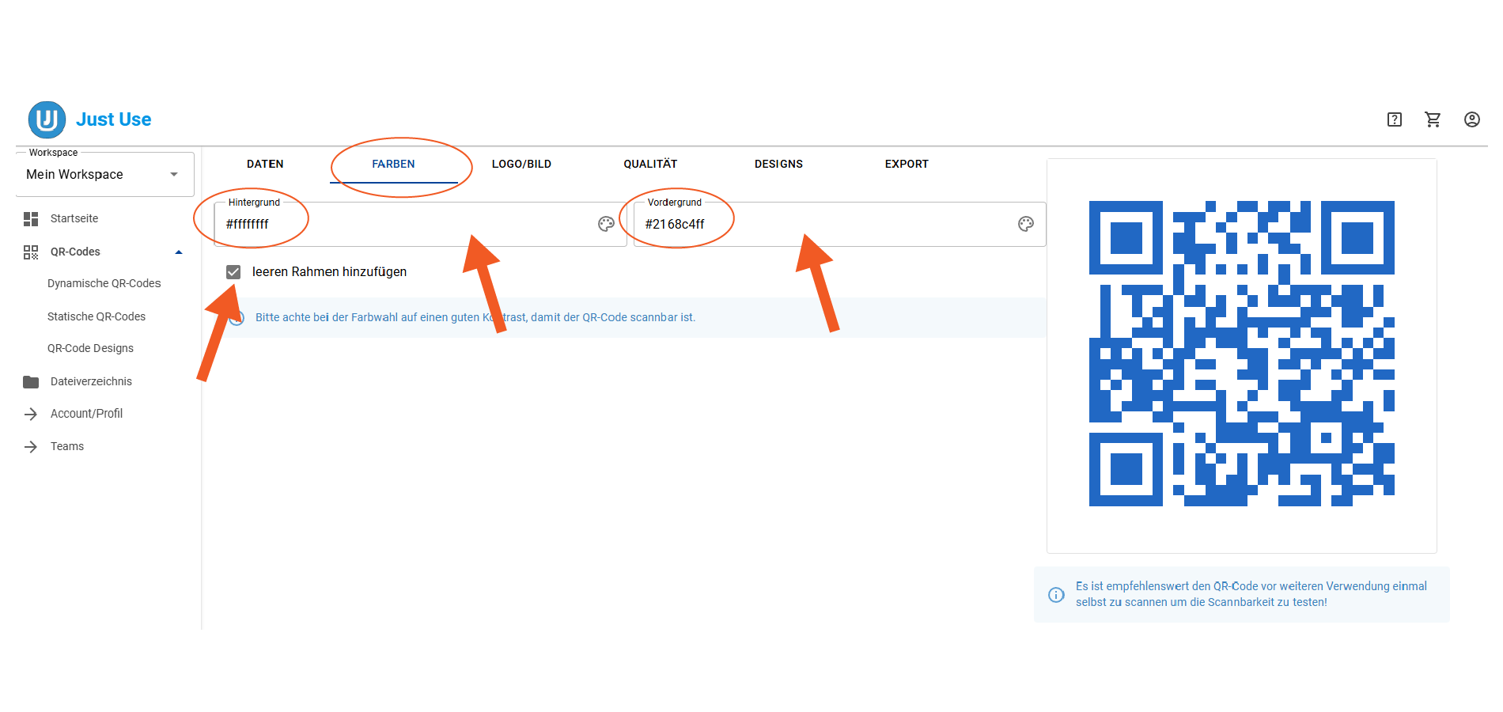The image size is (1503, 712).
Task: Open QR-Code Designs
Action: pos(90,348)
